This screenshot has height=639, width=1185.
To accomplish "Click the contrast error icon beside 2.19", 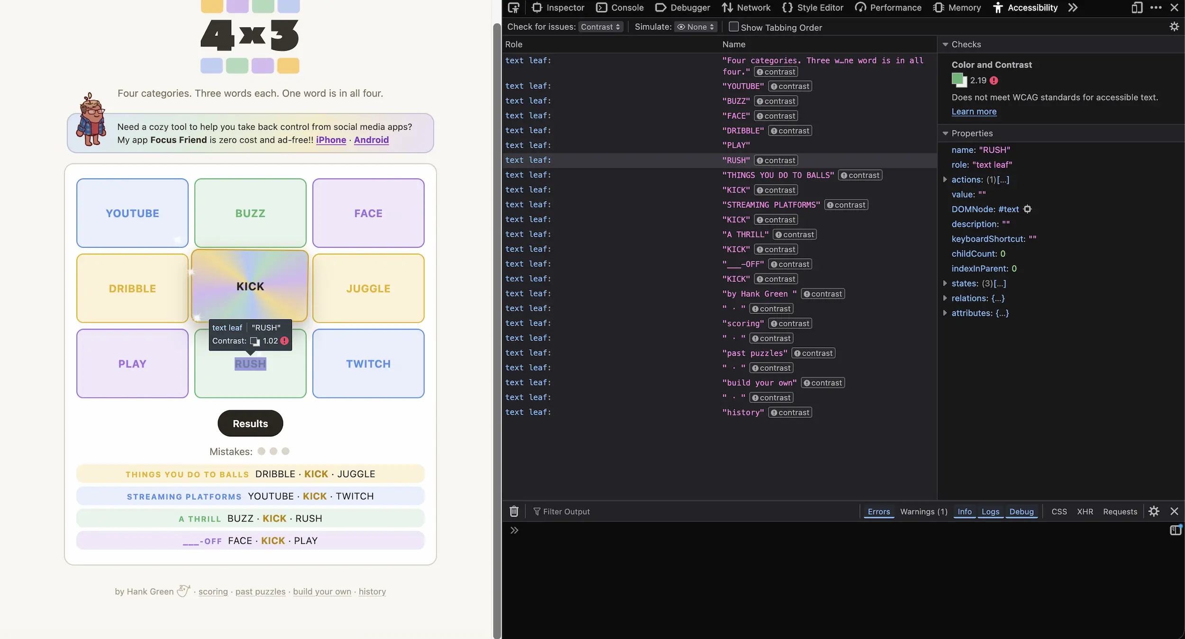I will point(994,81).
